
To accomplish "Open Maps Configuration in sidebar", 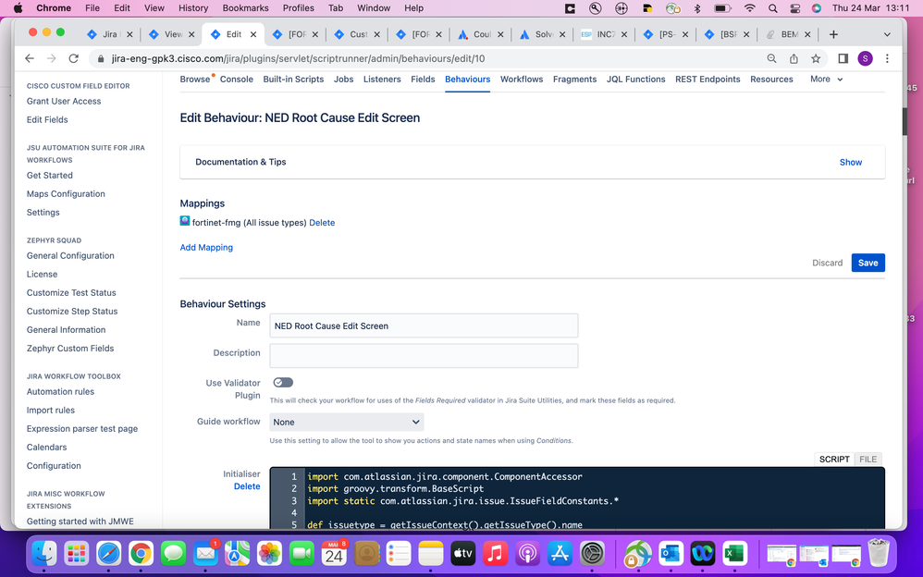I will 66,193.
